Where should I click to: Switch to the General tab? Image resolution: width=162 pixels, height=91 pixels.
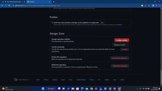tap(39, 2)
